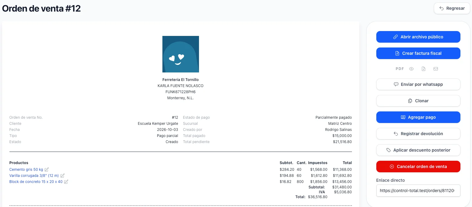This screenshot has width=472, height=207.
Task: Click the grand total $36,516.80
Action: click(x=318, y=197)
